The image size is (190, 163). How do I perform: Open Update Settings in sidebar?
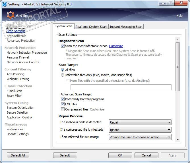tap(18, 134)
